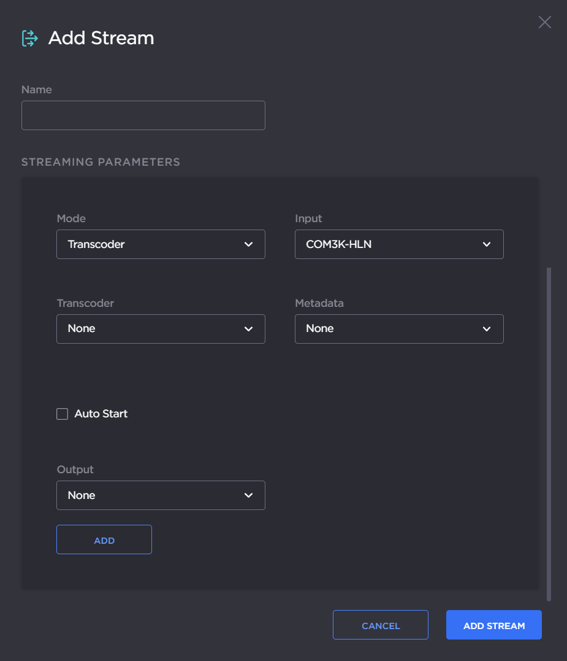Open the Metadata dropdown set to None

pyautogui.click(x=399, y=329)
